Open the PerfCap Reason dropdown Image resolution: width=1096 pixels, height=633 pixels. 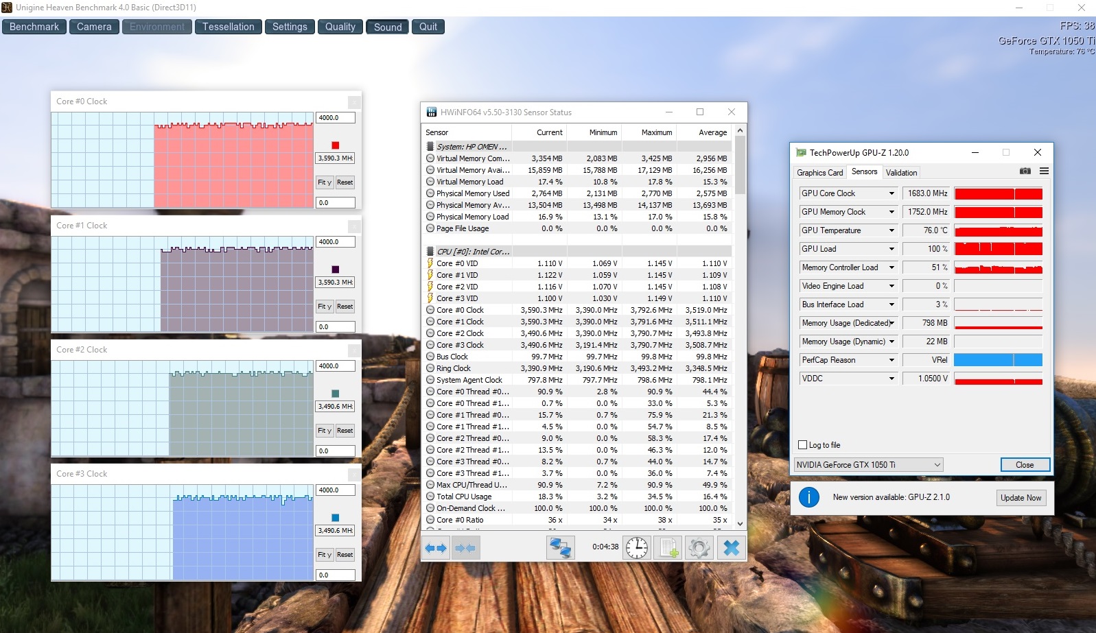click(891, 360)
